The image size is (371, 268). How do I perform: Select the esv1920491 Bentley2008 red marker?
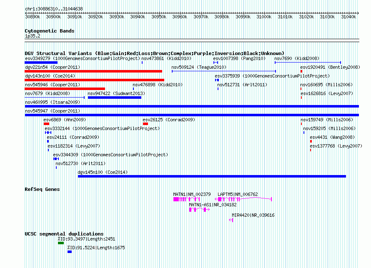click(301, 71)
